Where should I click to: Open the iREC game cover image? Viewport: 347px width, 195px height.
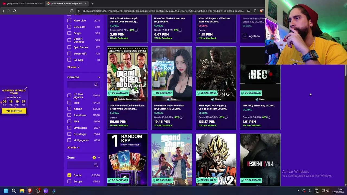[x=260, y=74]
